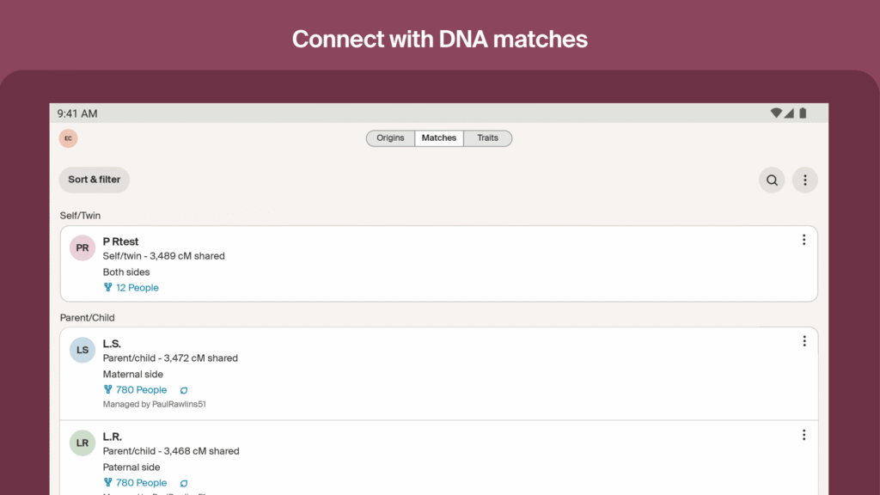Image resolution: width=880 pixels, height=495 pixels.
Task: Open the options menu on the L.S. card
Action: point(804,340)
